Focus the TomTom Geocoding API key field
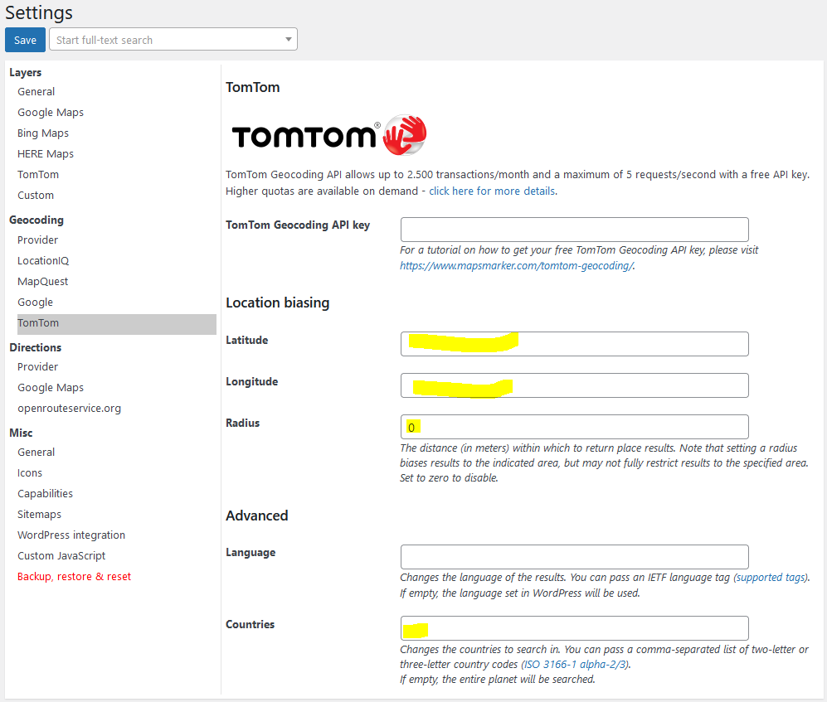The height and width of the screenshot is (702, 827). (574, 230)
